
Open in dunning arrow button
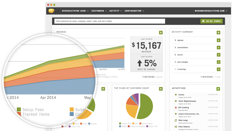218,69
